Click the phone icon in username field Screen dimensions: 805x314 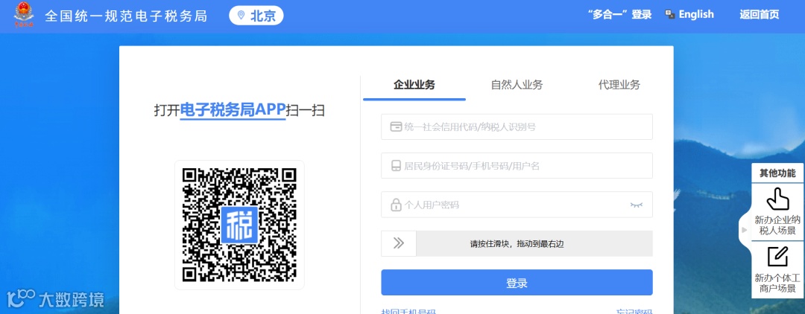[x=396, y=166]
